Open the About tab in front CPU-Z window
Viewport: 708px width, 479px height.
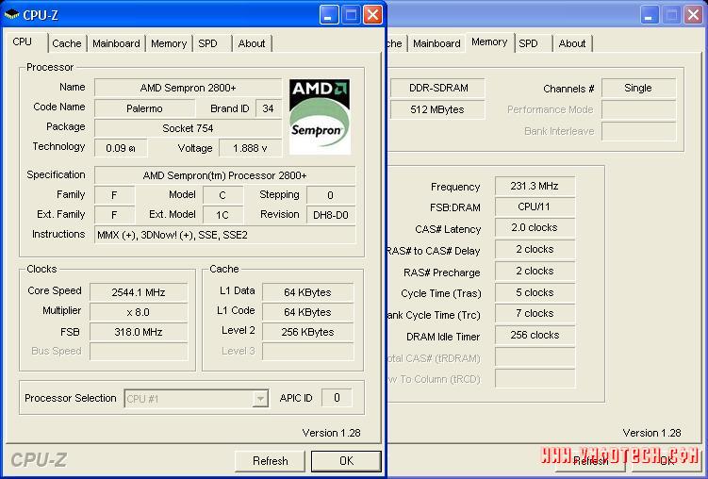pyautogui.click(x=252, y=43)
